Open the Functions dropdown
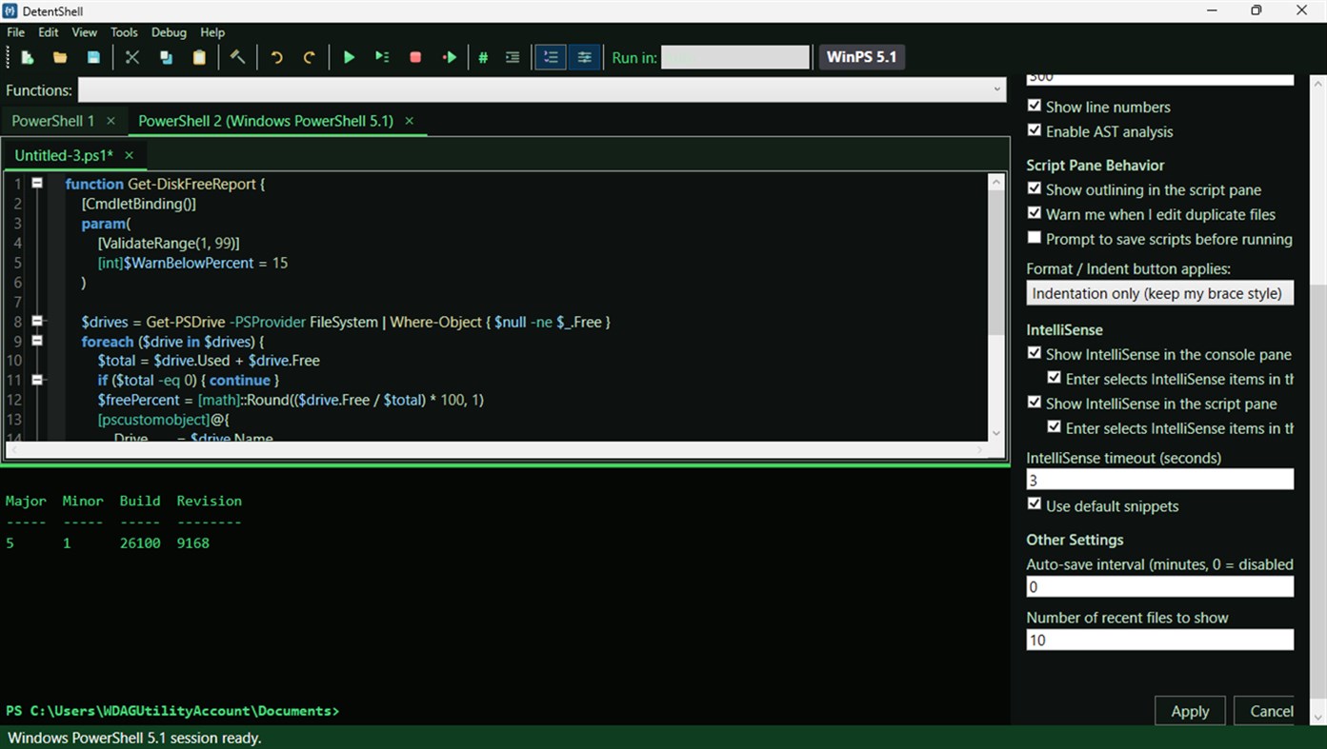Viewport: 1327px width, 749px height. click(541, 89)
